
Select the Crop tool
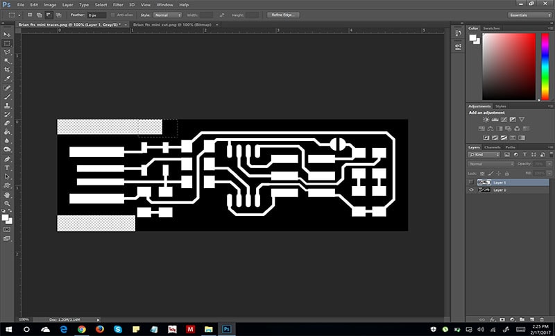click(7, 69)
